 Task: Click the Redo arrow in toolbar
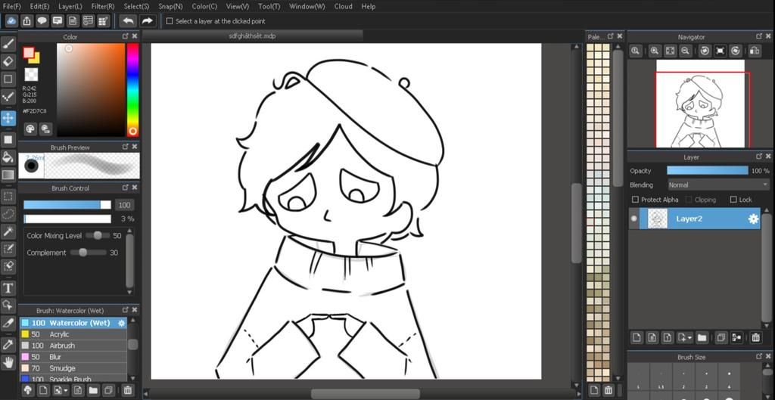[147, 20]
